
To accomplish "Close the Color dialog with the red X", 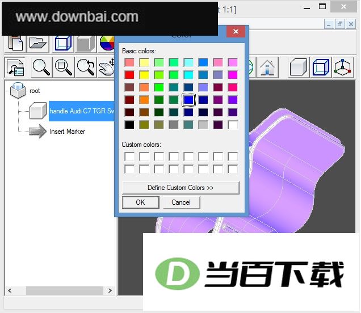I will [236, 32].
